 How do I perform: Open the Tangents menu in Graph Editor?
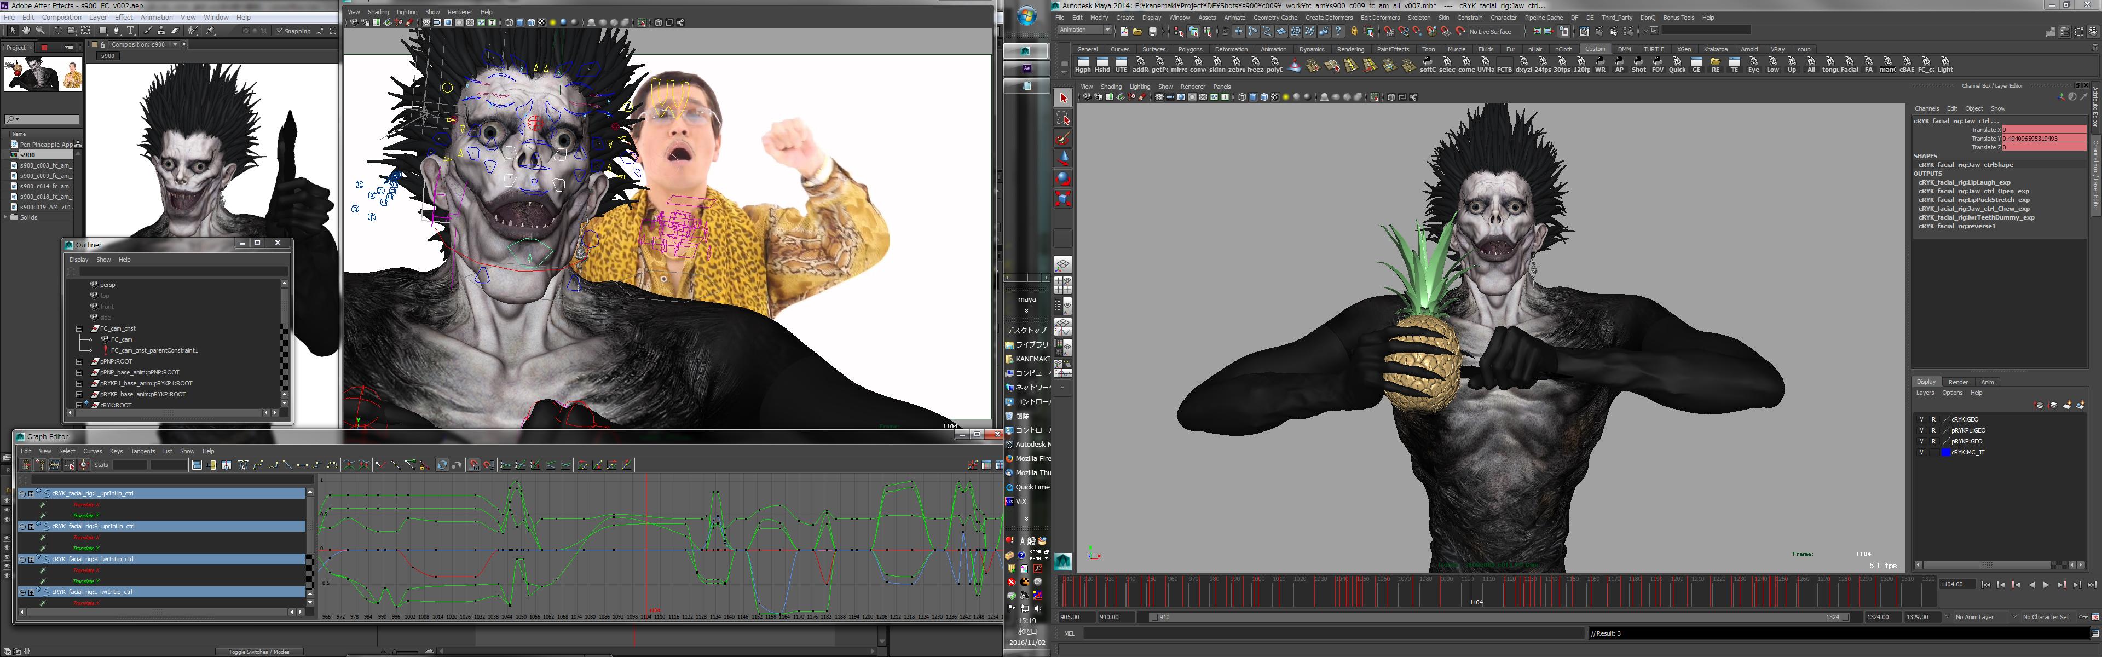coord(142,451)
